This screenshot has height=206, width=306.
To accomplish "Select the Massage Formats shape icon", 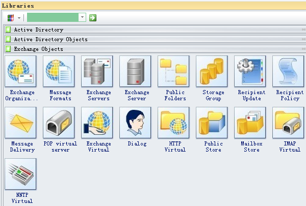I will tap(60, 72).
